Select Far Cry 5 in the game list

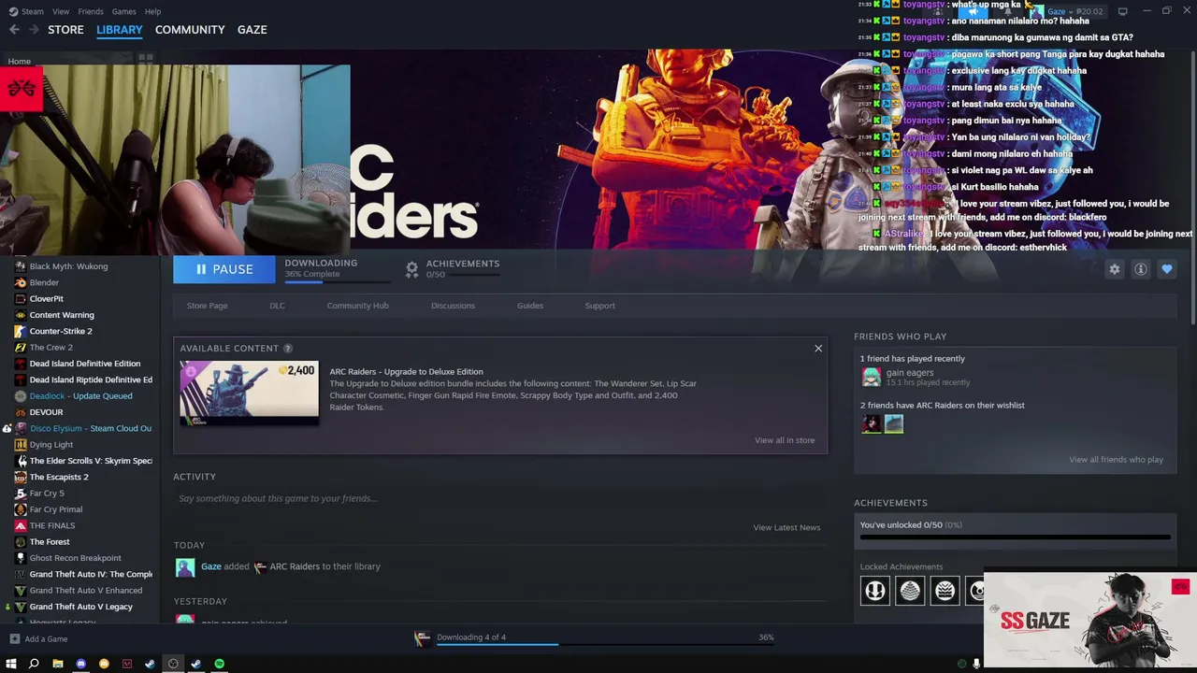(47, 494)
